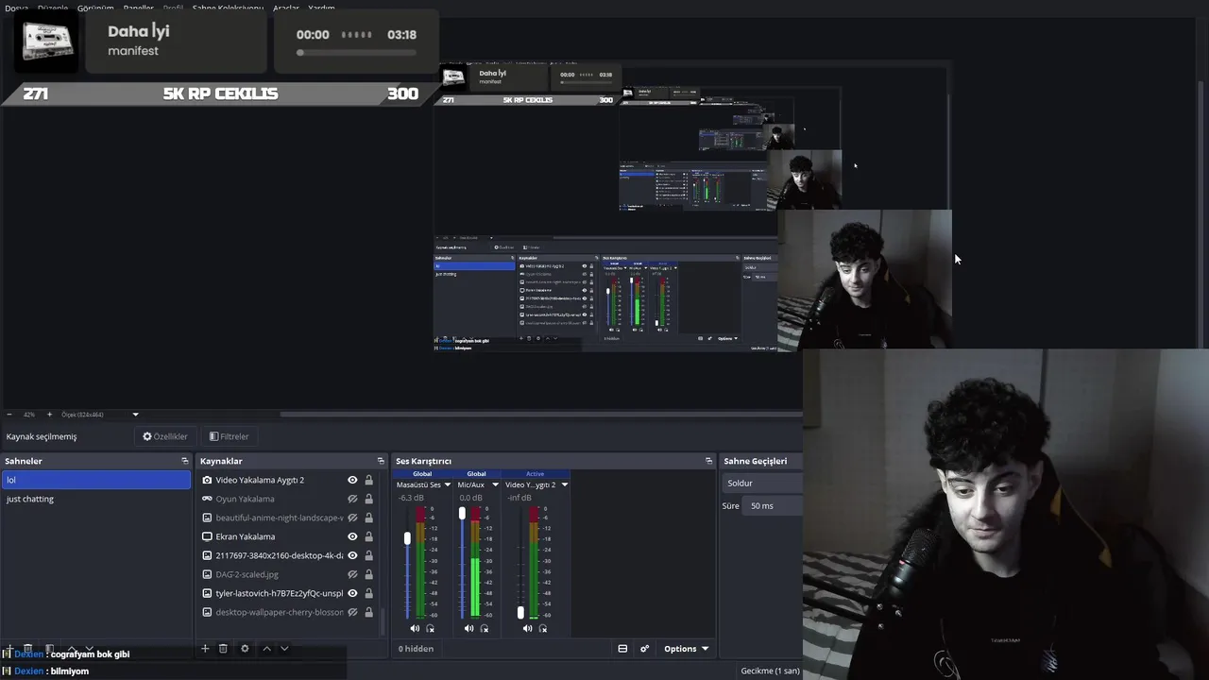Image resolution: width=1209 pixels, height=680 pixels.
Task: Open the Görünüm menu
Action: 95,8
